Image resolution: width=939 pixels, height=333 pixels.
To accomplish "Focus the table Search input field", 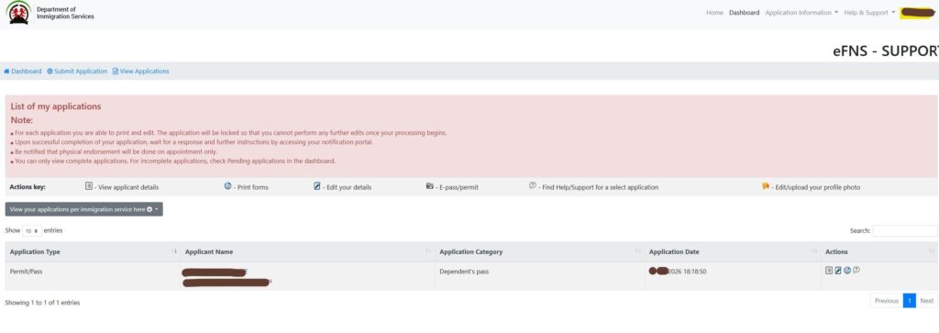I will (x=905, y=230).
